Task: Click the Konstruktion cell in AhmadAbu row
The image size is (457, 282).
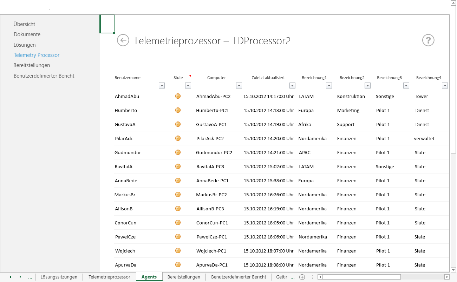Action: pyautogui.click(x=351, y=96)
